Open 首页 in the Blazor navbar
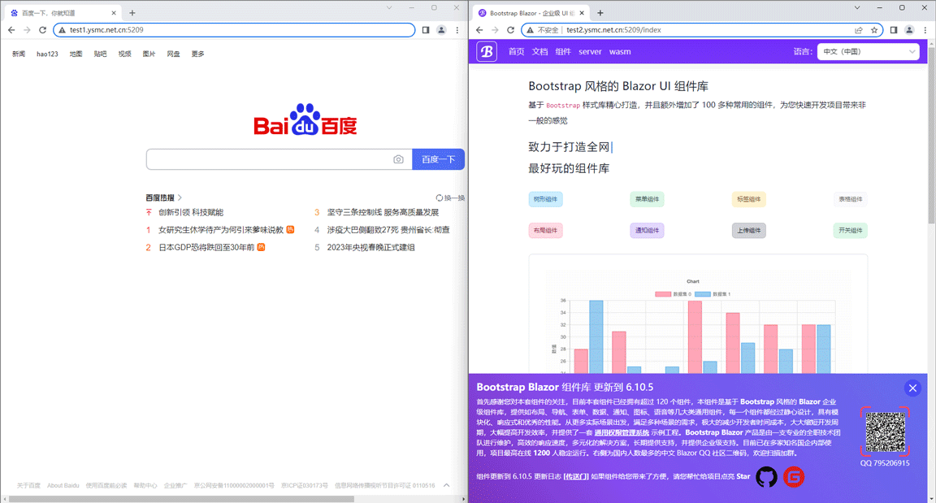This screenshot has height=503, width=936. (x=517, y=52)
